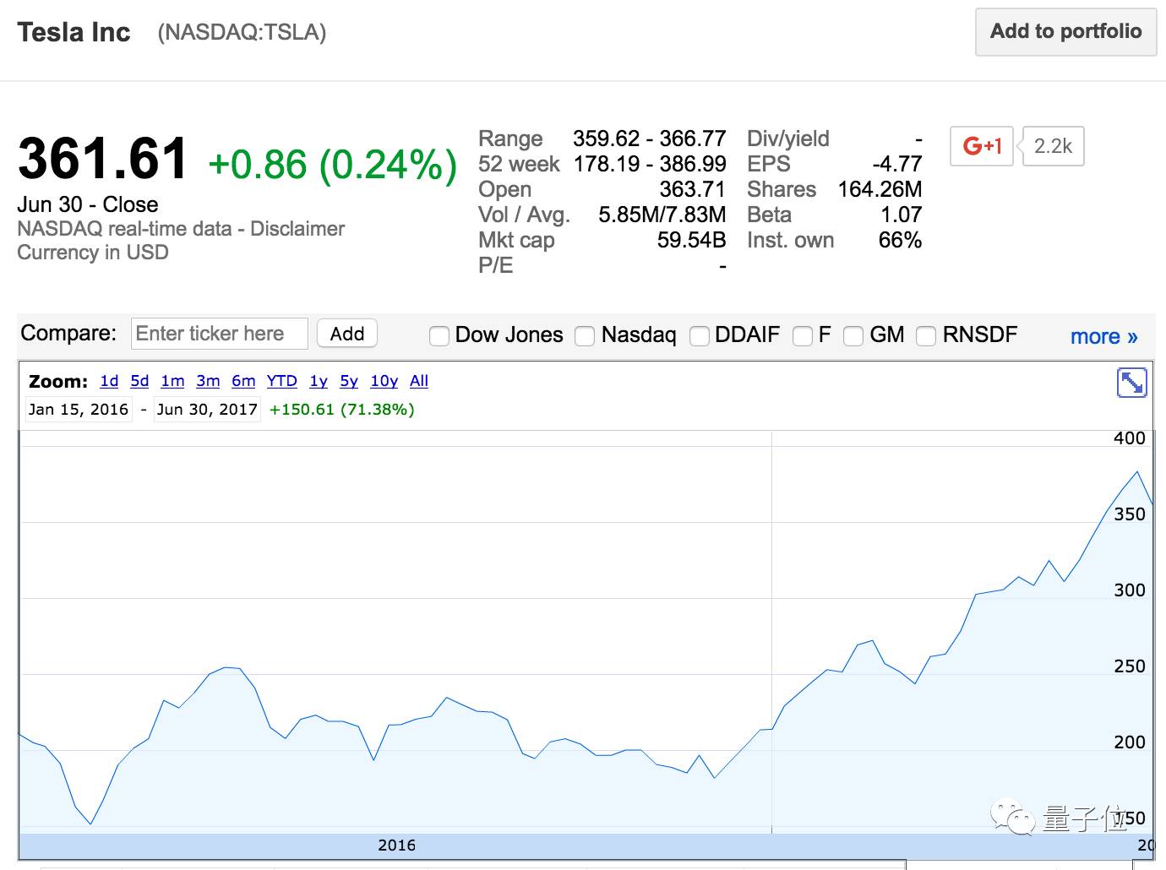Viewport: 1166px width, 870px height.
Task: Edit the Jun 30, 2017 end date
Action: coord(207,410)
